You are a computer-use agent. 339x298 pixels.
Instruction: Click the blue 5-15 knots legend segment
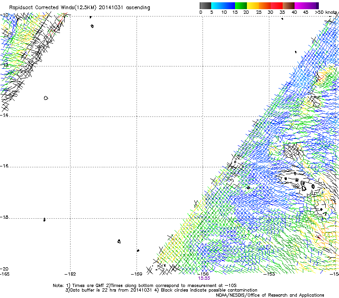tap(223, 6)
